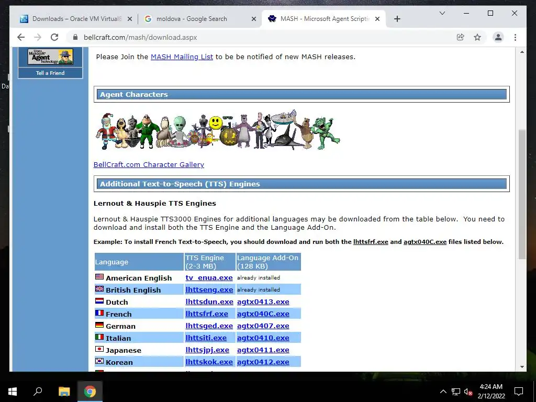Click the page scrollbar up arrow
Image resolution: width=536 pixels, height=402 pixels.
(522, 52)
